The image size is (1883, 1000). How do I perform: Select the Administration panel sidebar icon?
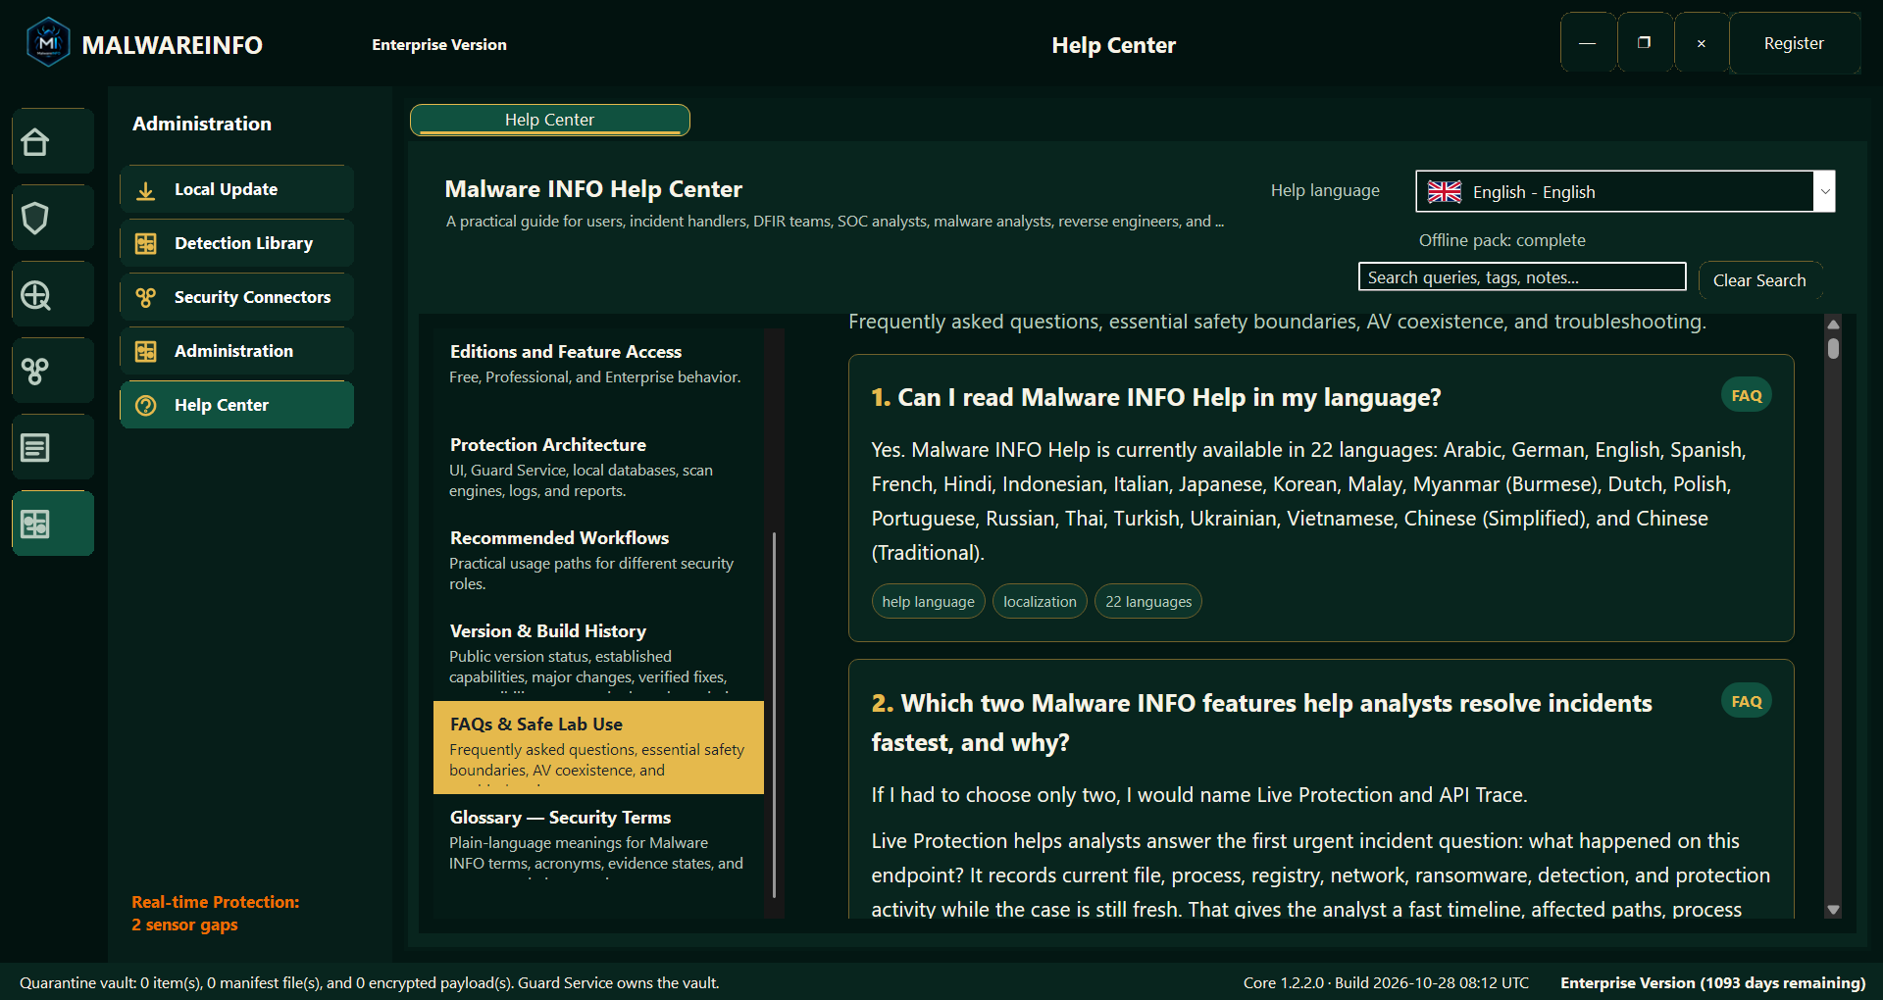(x=53, y=525)
